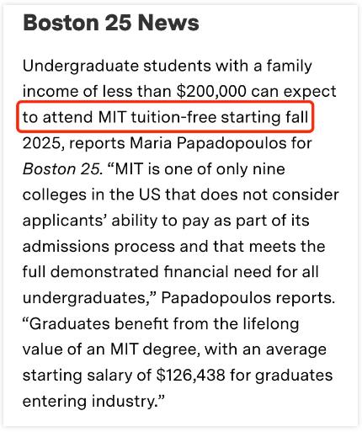
Task: Open the Boston 25 News headline
Action: click(x=111, y=23)
